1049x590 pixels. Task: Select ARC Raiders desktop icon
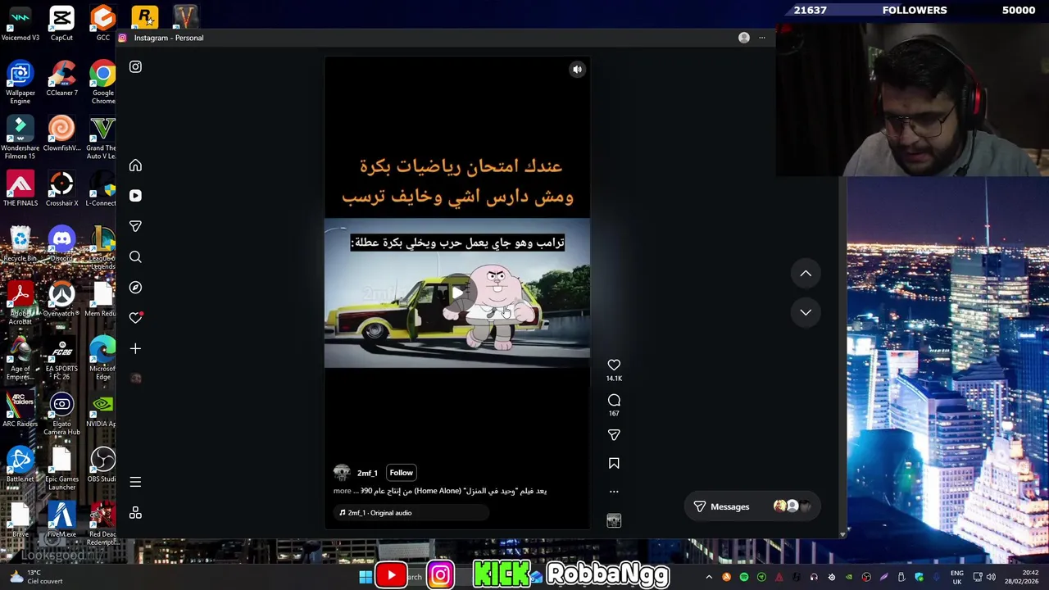20,410
